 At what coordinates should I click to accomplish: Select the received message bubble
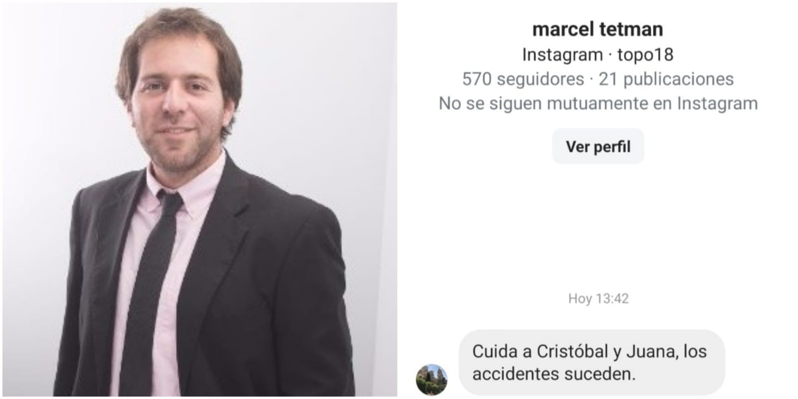click(x=592, y=363)
